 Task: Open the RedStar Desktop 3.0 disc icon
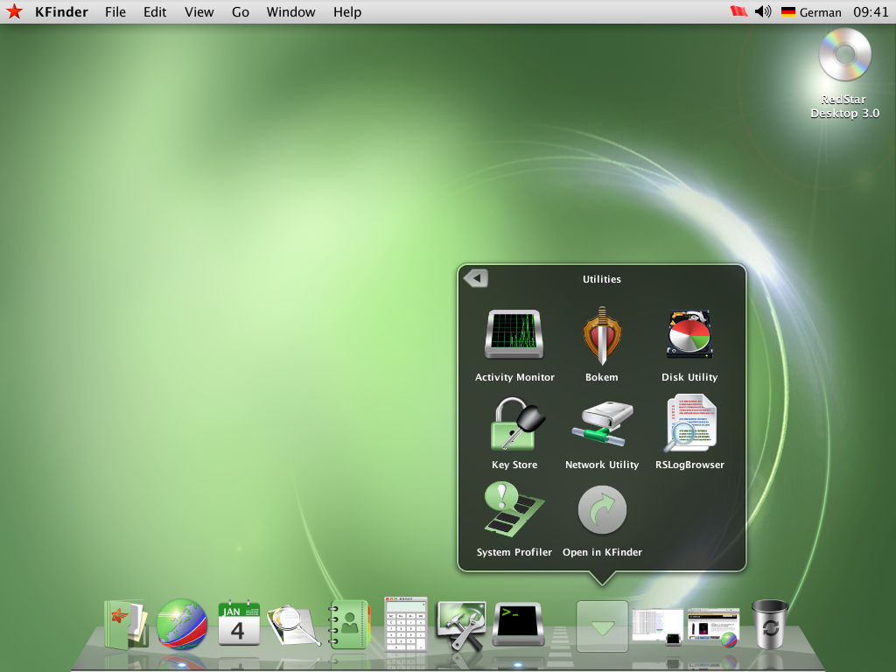[x=843, y=54]
